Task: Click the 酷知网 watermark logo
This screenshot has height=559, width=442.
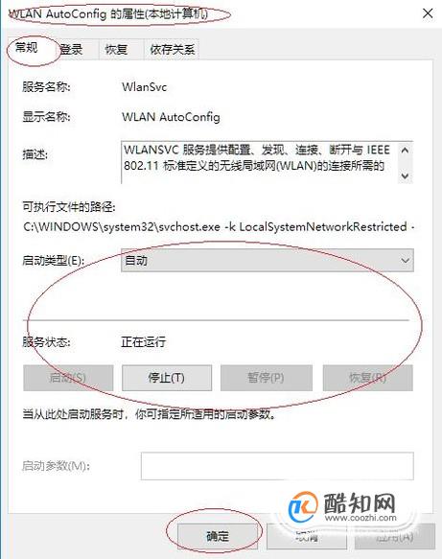Action: pos(342,507)
